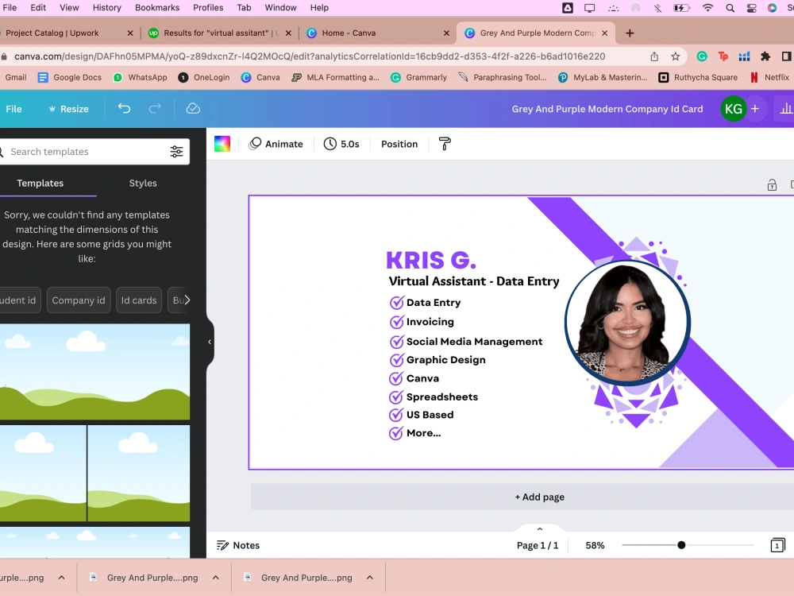Screen dimensions: 794x596
Task: Click the Grammarly extension icon
Action: (x=702, y=56)
